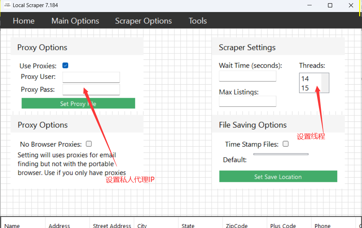Click the Default save location progress bar
The height and width of the screenshot is (228, 362).
281,154
